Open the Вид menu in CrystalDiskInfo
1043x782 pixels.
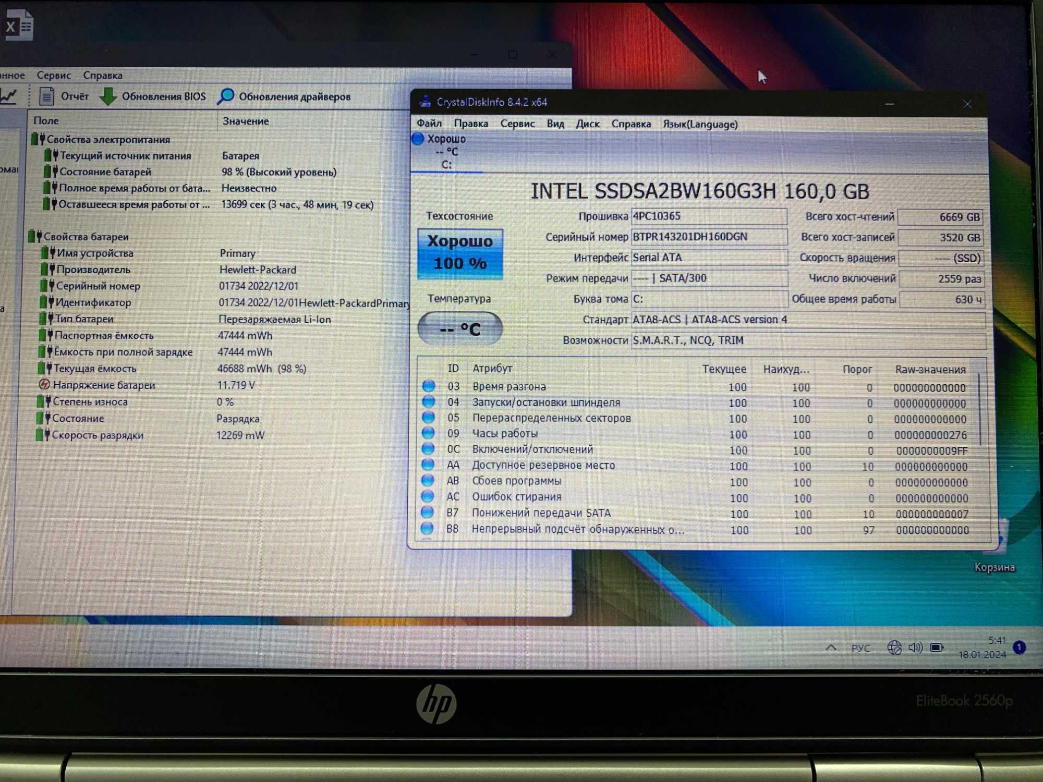pyautogui.click(x=555, y=124)
